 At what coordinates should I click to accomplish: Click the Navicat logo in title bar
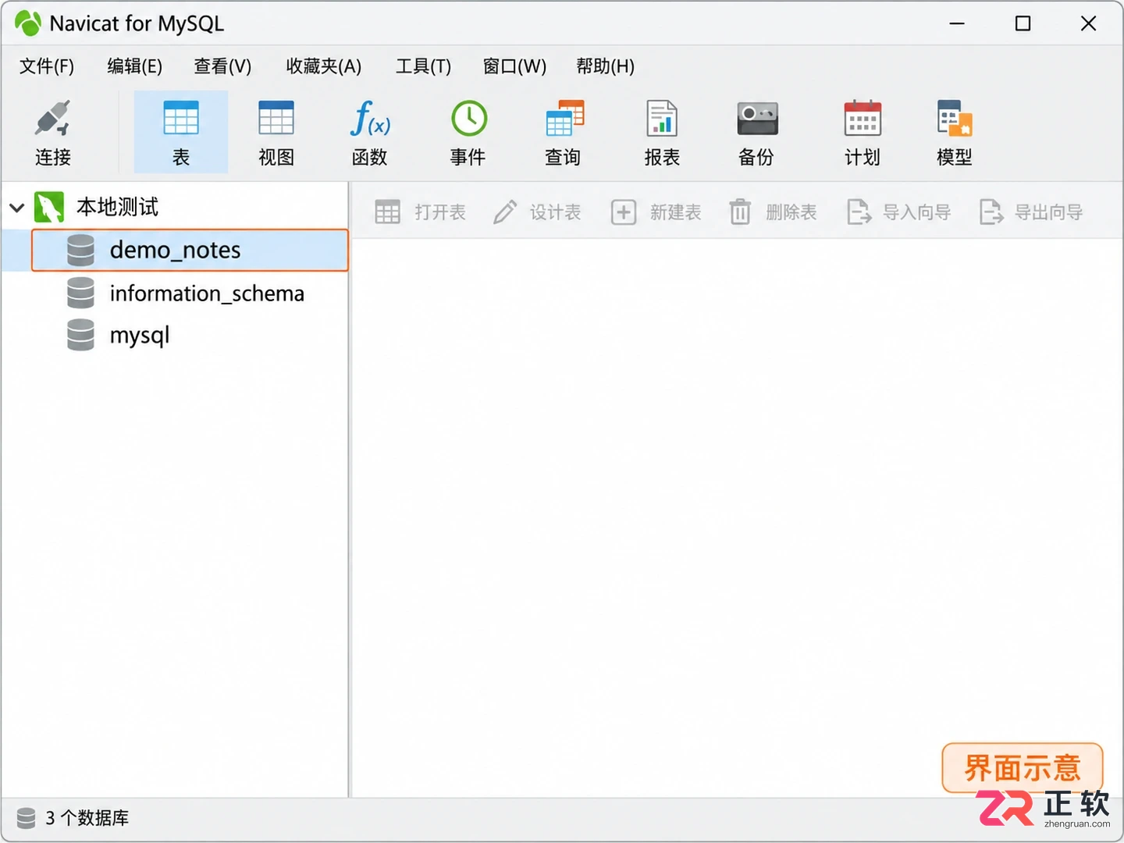click(x=28, y=23)
